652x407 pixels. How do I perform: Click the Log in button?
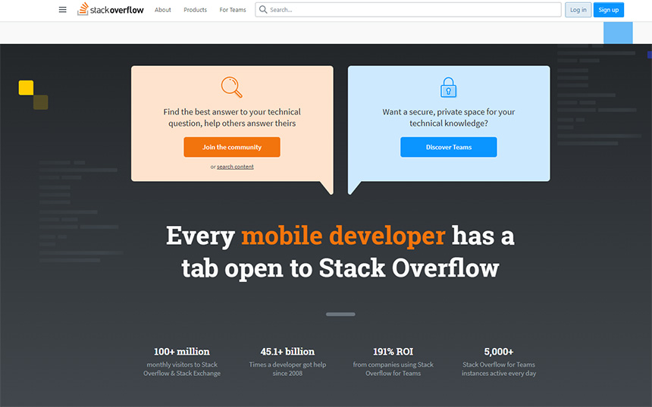pos(578,10)
